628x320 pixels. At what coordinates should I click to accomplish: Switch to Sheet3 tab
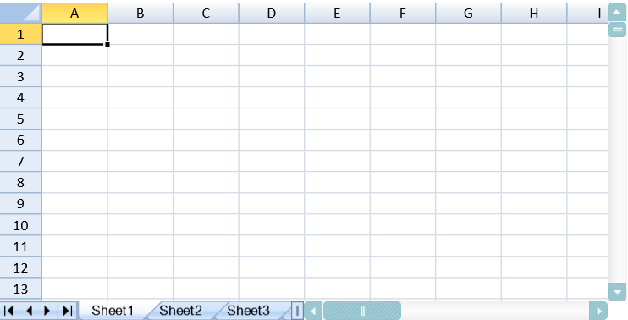248,311
